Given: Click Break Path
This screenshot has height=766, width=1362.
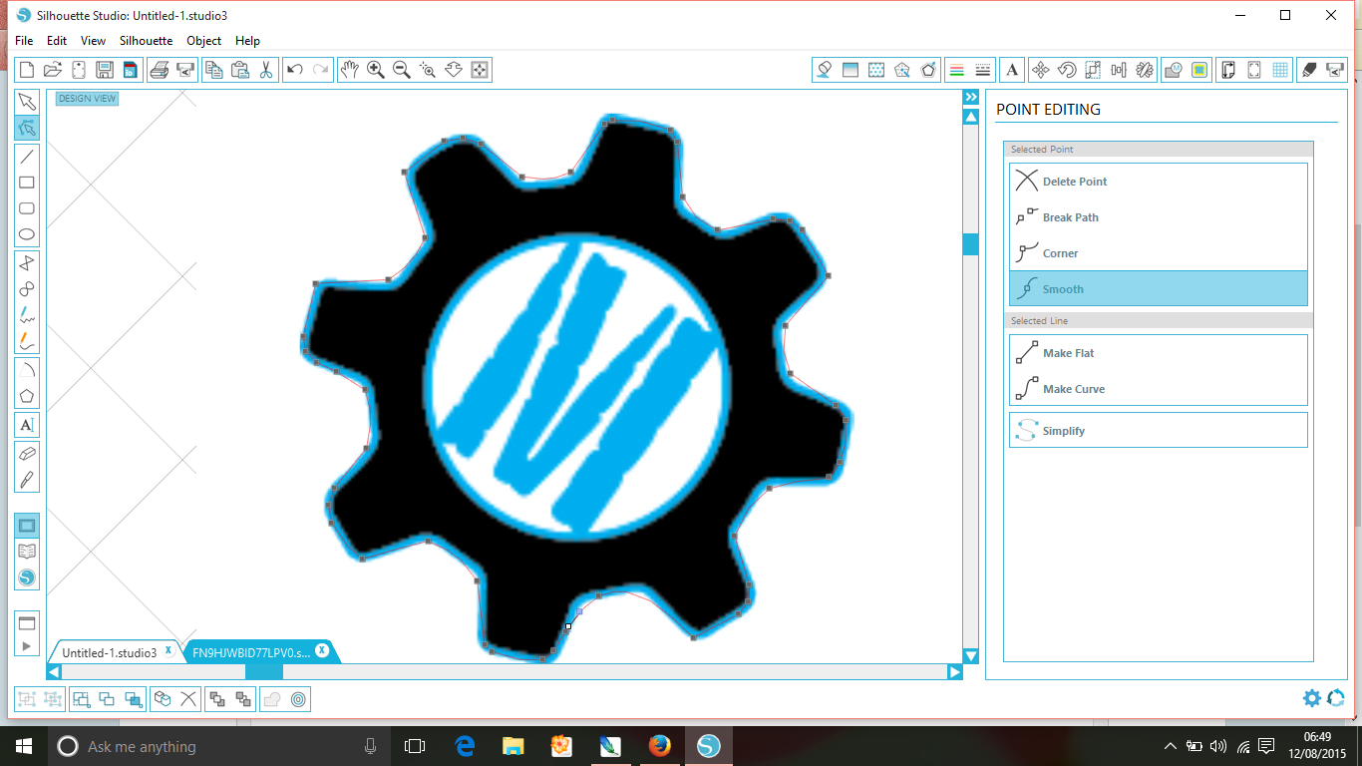Looking at the screenshot, I should (x=1159, y=217).
